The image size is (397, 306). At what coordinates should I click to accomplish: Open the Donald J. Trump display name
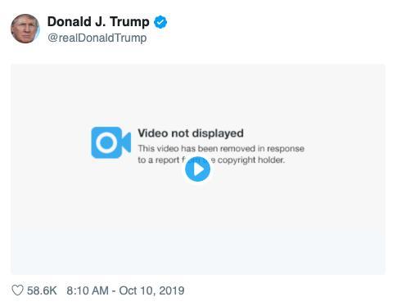pyautogui.click(x=98, y=22)
